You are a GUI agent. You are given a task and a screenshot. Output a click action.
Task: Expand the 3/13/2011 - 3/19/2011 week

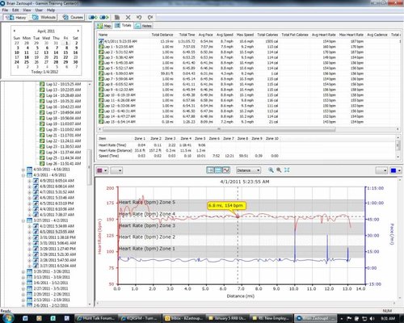coord(23,278)
